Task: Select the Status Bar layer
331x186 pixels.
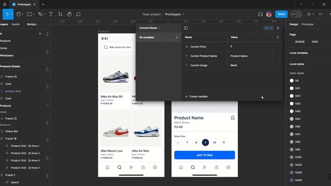Action: click(x=11, y=131)
